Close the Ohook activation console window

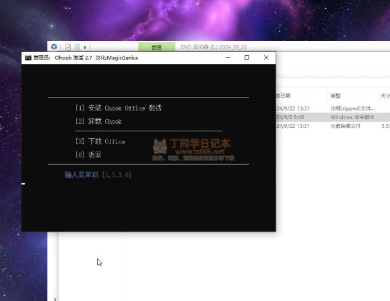point(266,58)
